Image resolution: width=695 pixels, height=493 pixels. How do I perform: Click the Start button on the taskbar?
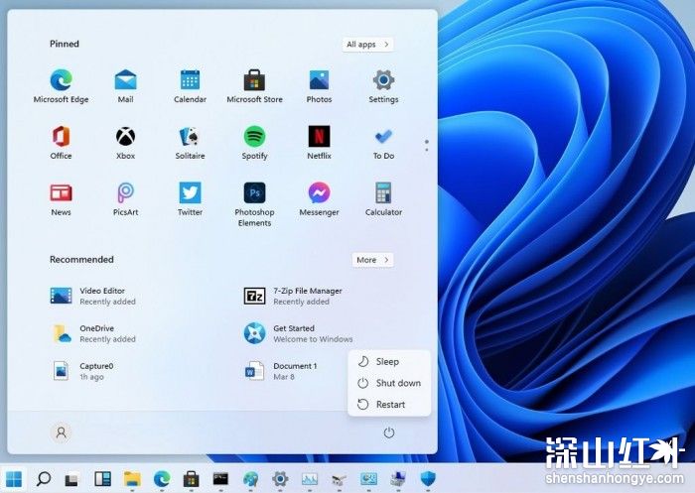click(14, 479)
